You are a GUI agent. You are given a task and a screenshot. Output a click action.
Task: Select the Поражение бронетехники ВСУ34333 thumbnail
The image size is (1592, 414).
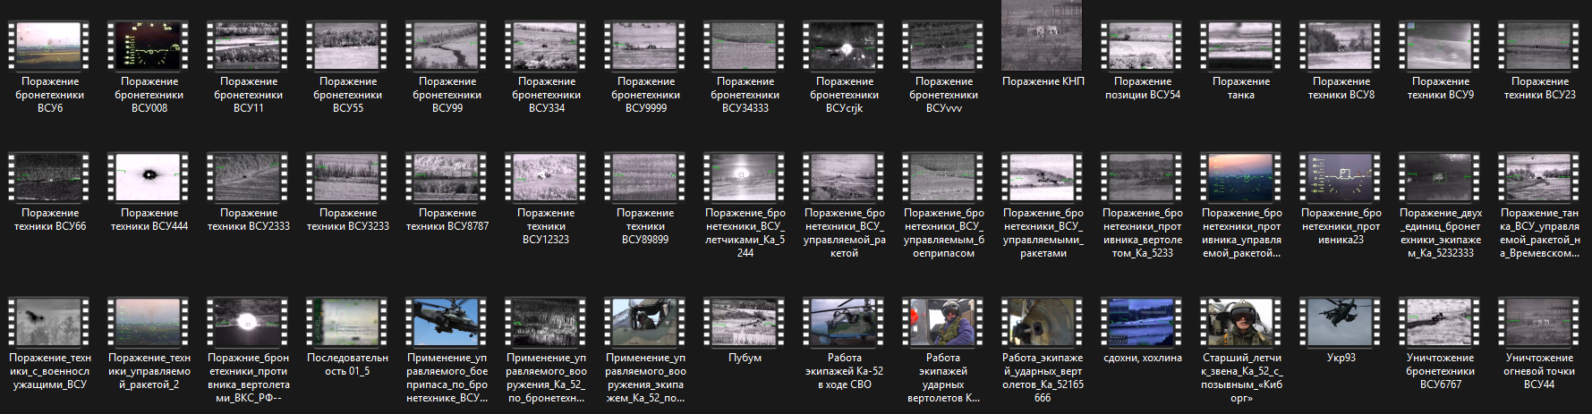coord(745,46)
